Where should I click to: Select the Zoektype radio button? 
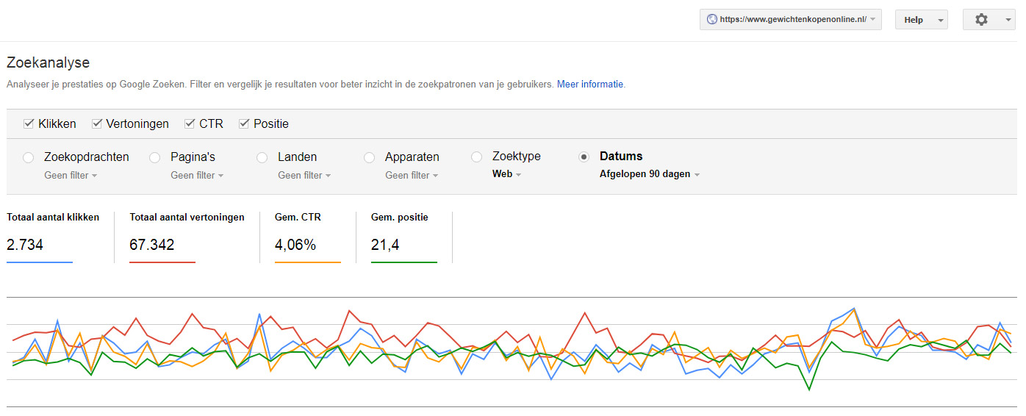pyautogui.click(x=476, y=157)
